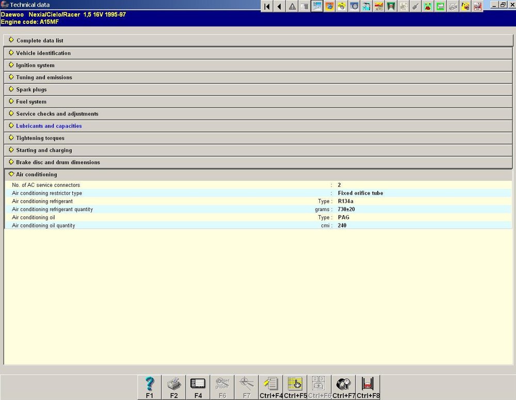Go back with the left arrow toolbar icon

(x=279, y=6)
